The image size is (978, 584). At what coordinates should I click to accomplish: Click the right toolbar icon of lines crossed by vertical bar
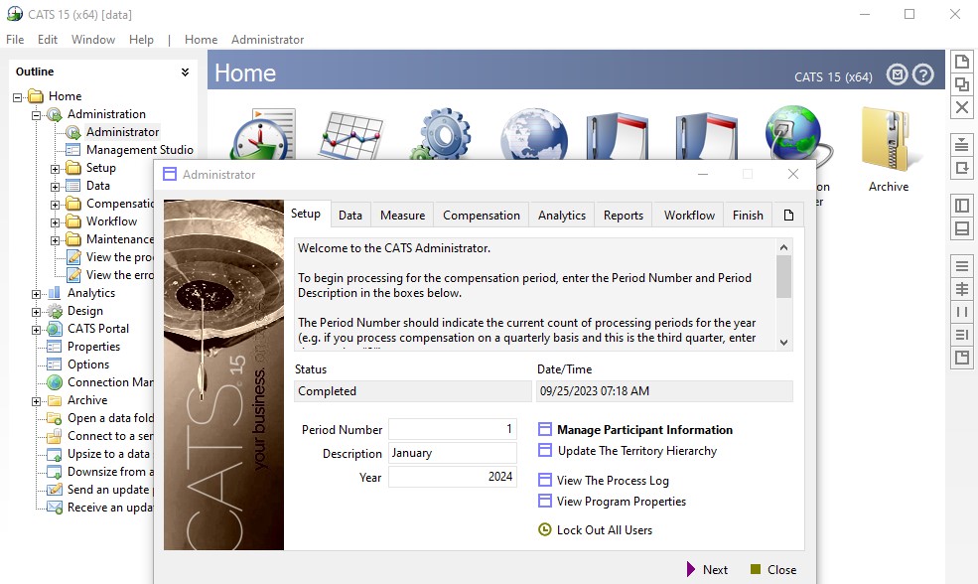962,289
